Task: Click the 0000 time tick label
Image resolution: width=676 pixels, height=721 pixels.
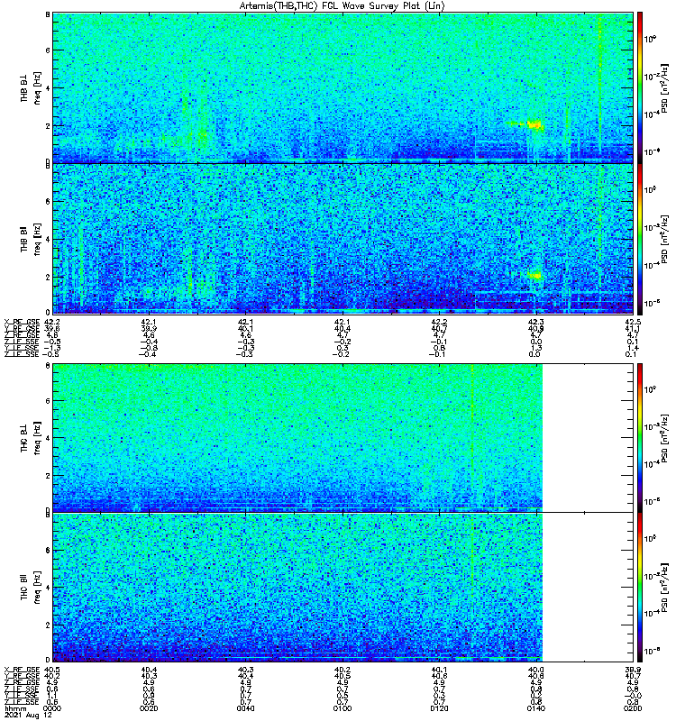Action: [52, 708]
